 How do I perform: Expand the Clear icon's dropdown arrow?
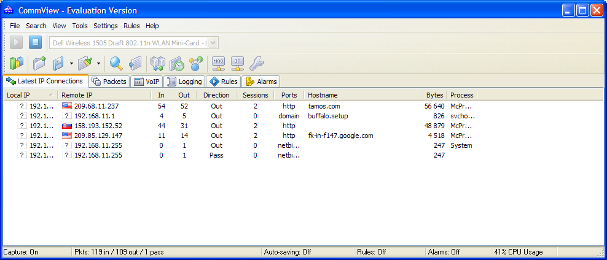click(98, 63)
